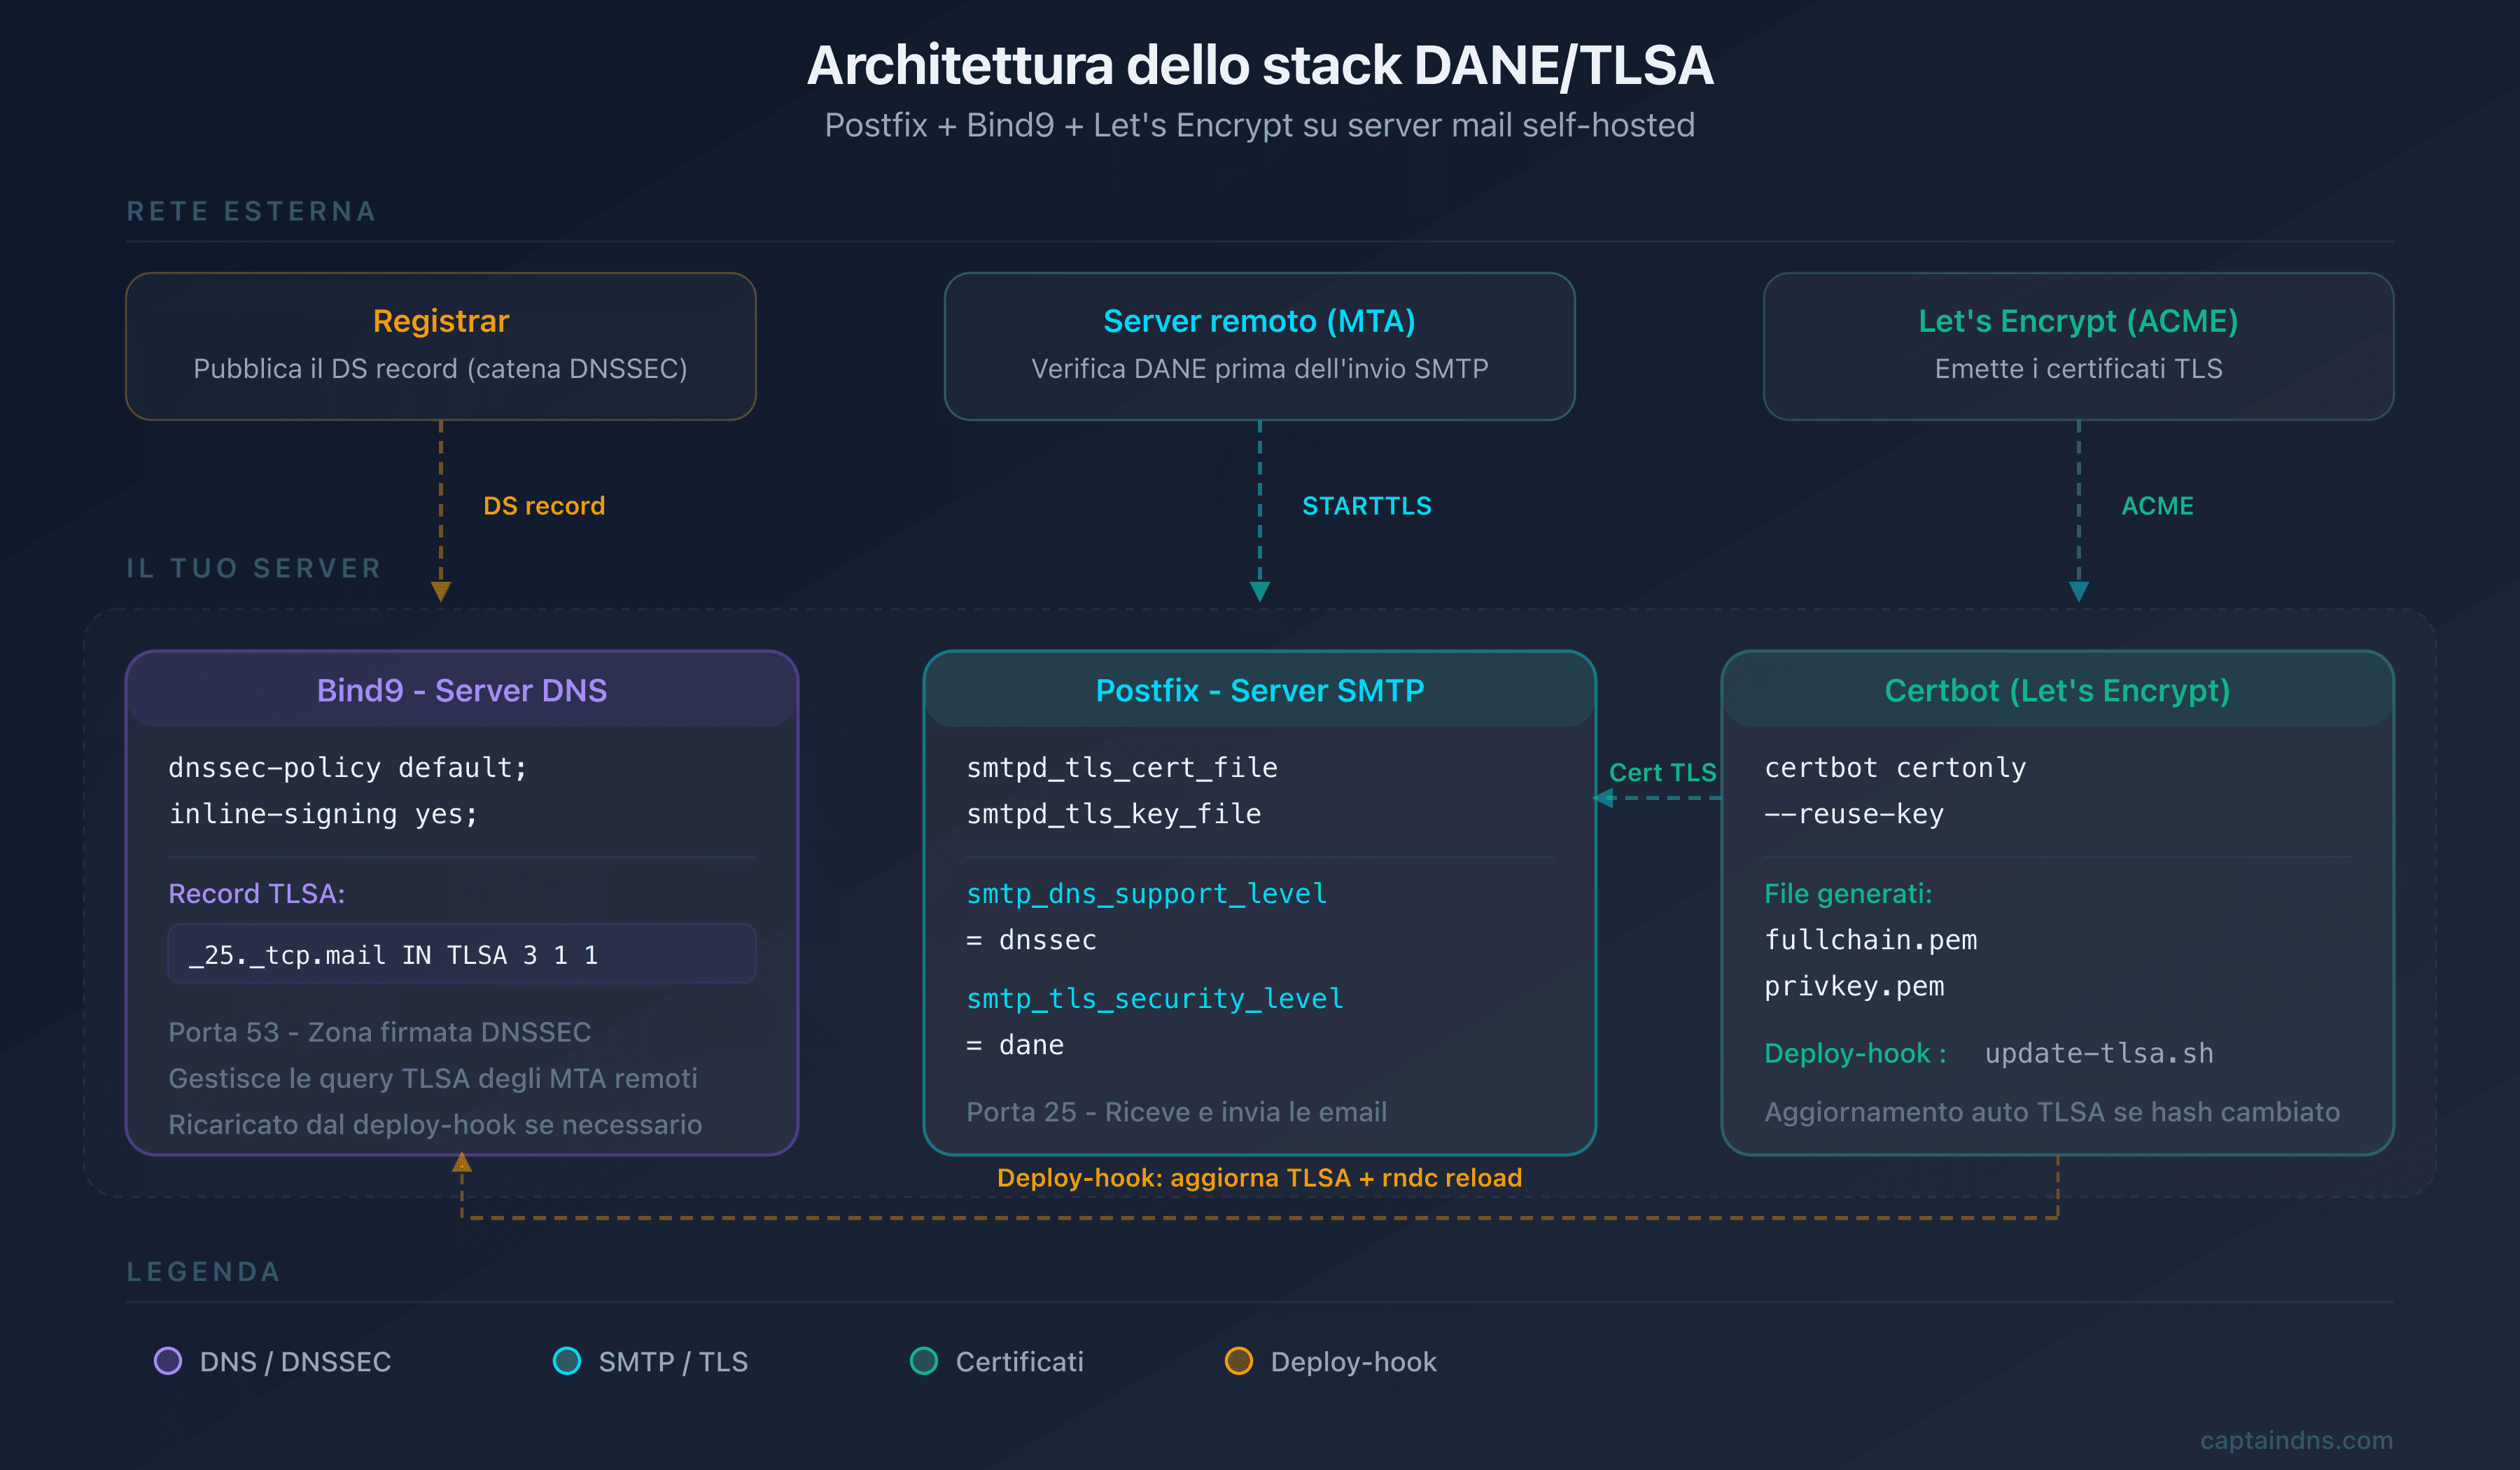The width and height of the screenshot is (2520, 1470).
Task: Click Aggiornamento auto TLSA se hash cambiato
Action: click(2052, 1112)
